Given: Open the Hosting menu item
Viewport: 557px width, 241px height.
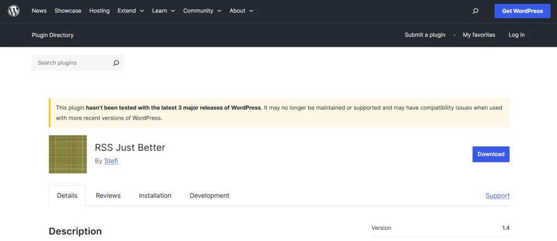Looking at the screenshot, I should [x=100, y=11].
